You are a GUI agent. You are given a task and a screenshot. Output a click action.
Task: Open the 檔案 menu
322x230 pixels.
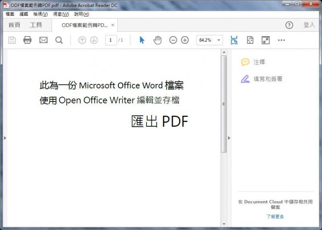click(x=10, y=14)
